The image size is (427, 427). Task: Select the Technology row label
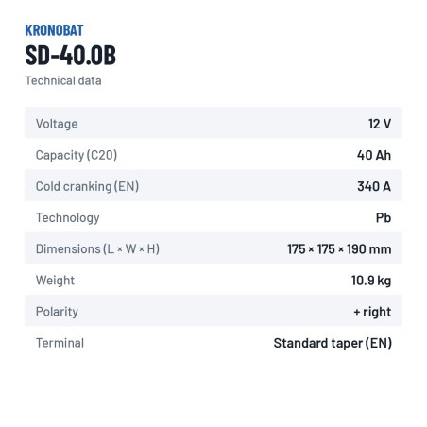tap(68, 217)
